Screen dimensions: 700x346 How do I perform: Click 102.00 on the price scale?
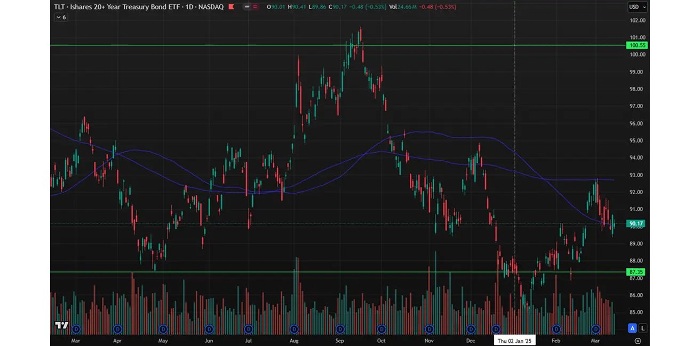pos(637,20)
